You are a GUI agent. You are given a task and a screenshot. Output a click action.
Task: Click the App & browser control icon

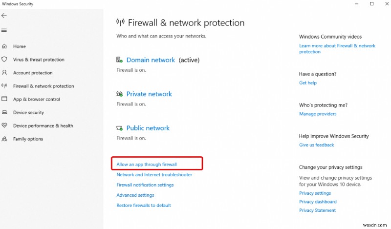(x=4, y=99)
